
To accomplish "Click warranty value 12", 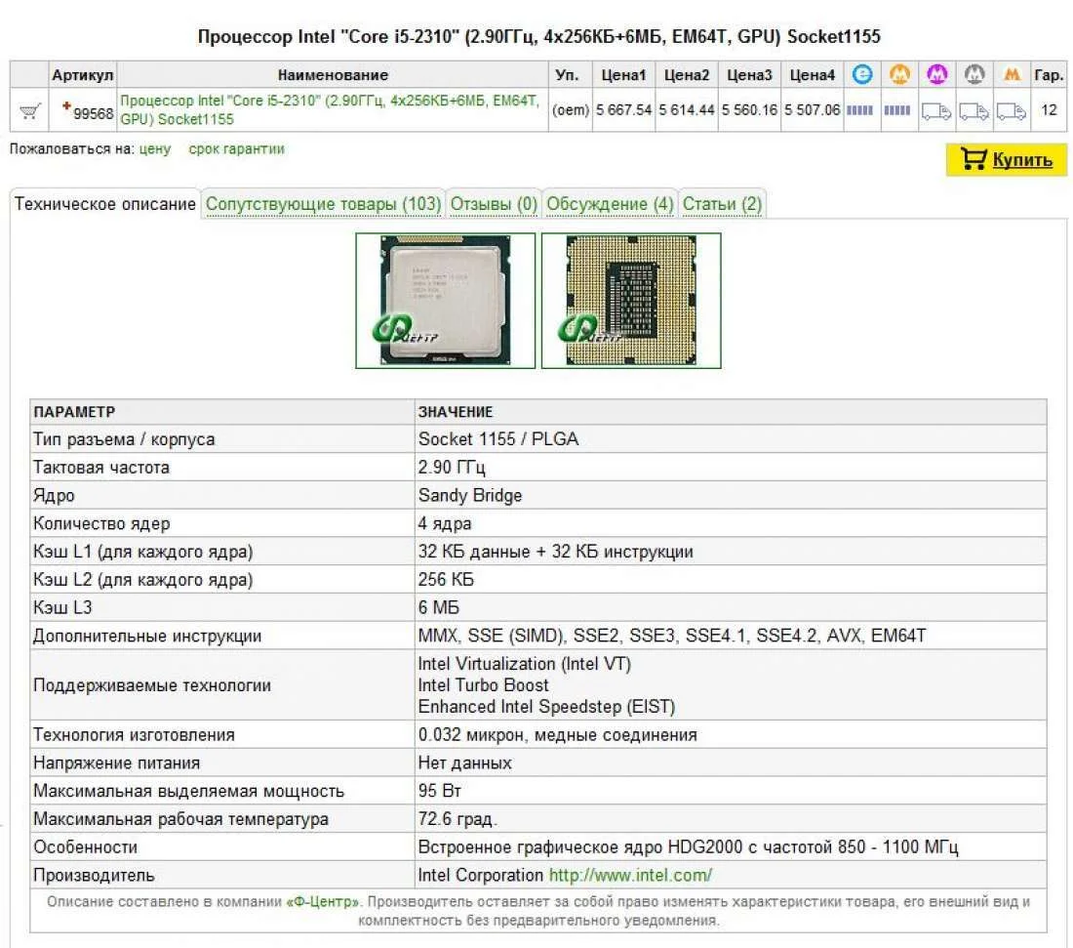I will coord(1049,109).
